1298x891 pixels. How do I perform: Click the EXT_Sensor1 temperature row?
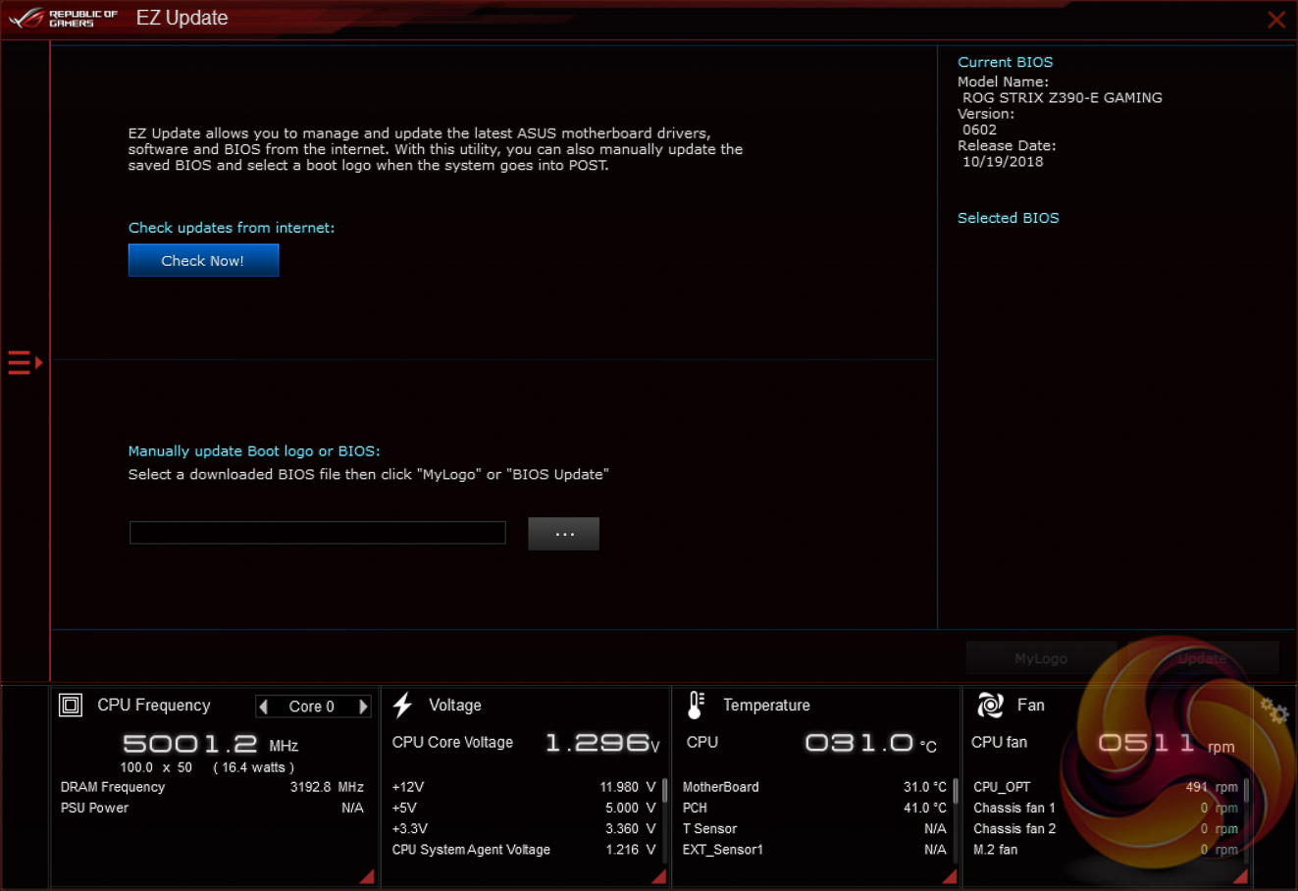click(x=814, y=850)
